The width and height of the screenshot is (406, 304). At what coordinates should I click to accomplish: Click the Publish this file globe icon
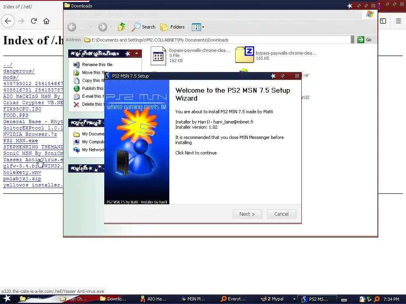(x=77, y=88)
